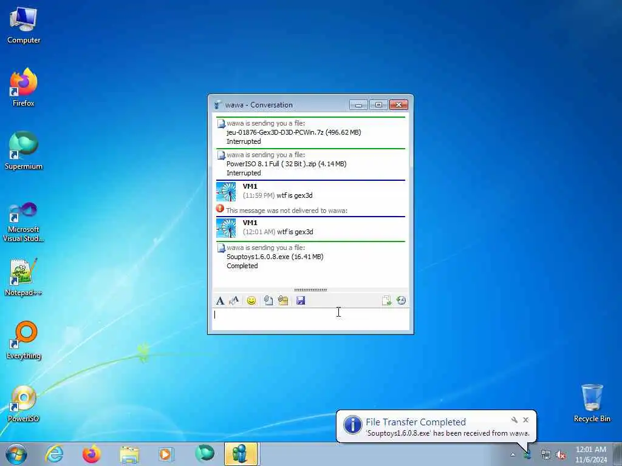Open Windows Media Player from the taskbar

[166, 454]
